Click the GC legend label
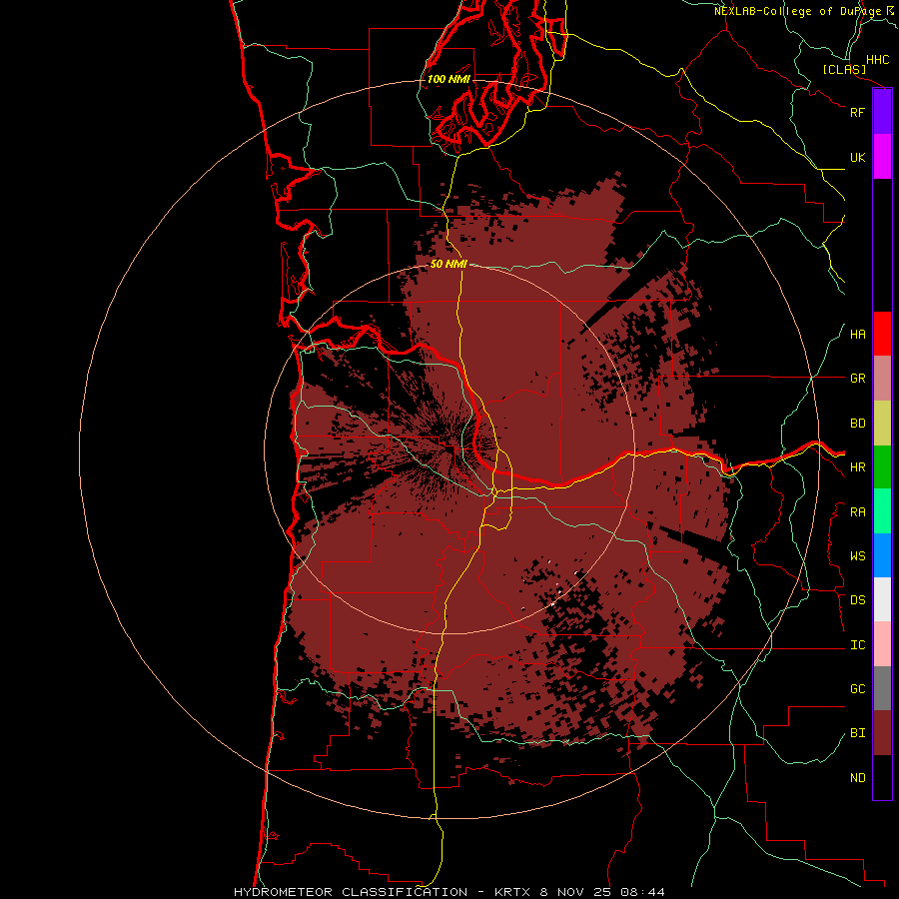Image resolution: width=899 pixels, height=899 pixels. click(x=857, y=689)
